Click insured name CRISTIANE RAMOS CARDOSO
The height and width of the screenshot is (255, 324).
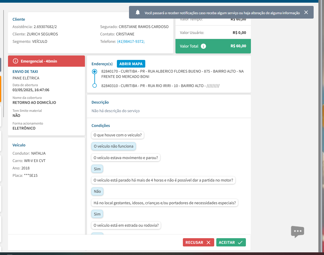(144, 27)
